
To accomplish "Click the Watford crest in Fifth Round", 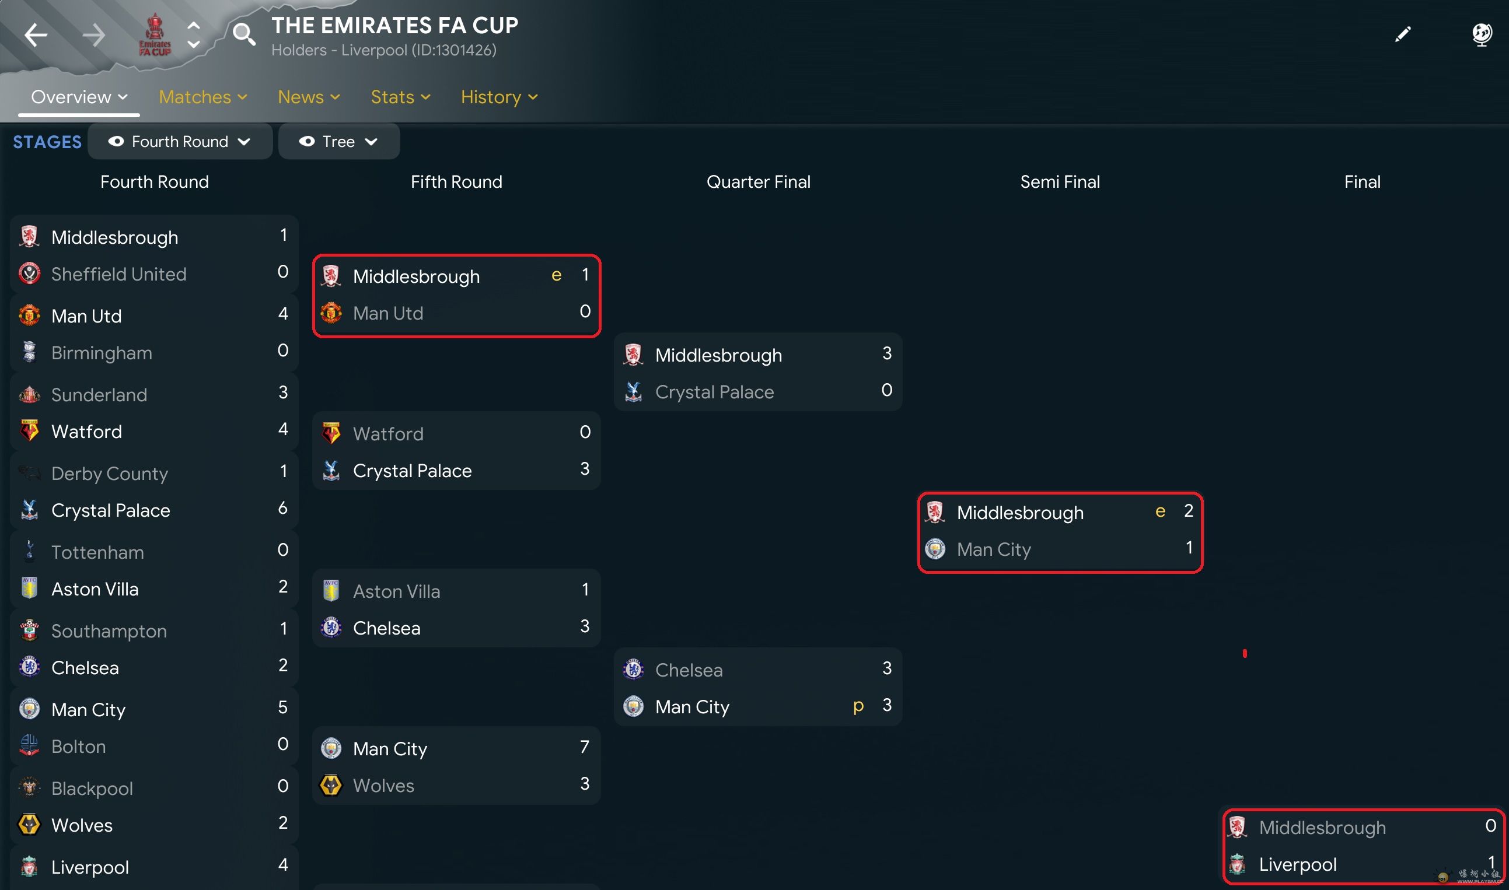I will click(331, 433).
